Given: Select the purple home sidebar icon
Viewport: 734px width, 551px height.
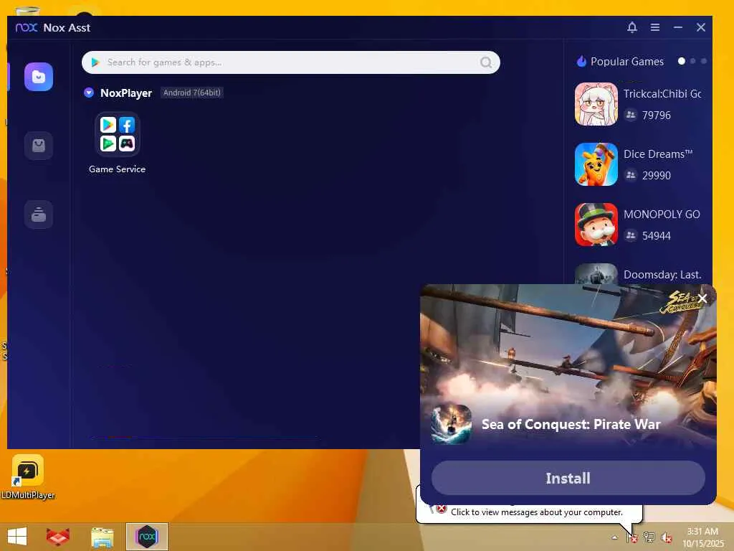Looking at the screenshot, I should click(x=39, y=77).
